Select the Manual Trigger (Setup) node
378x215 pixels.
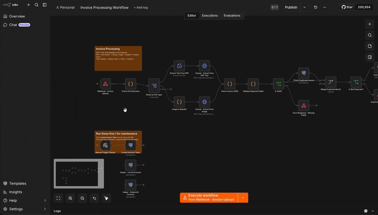(x=105, y=145)
